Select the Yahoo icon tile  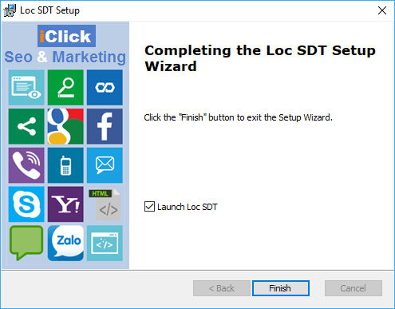(x=65, y=204)
